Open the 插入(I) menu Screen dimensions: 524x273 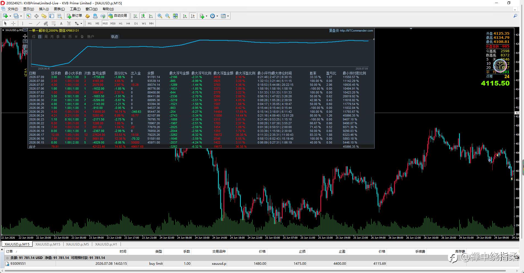point(44,9)
